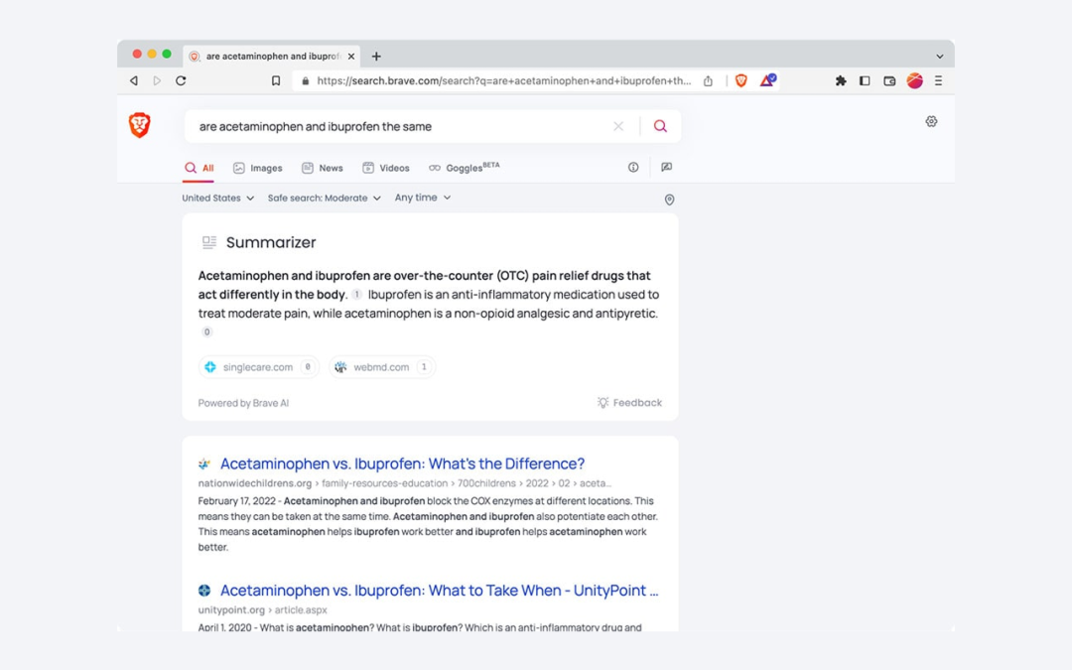The image size is (1072, 670).
Task: Click the address bar URL
Action: click(x=504, y=80)
